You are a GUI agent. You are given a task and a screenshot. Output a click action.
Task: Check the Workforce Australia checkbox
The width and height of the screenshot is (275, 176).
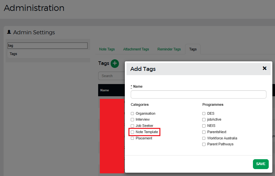204,138
